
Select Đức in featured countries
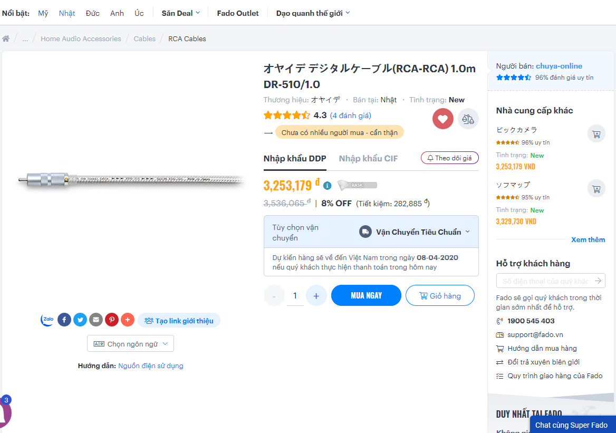[x=93, y=13]
